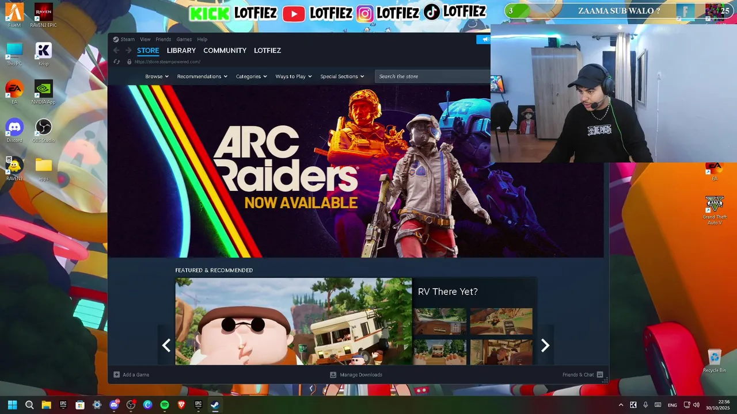View top-left RV There Yet? screenshot thumbnail
Image resolution: width=737 pixels, height=414 pixels.
coord(440,321)
